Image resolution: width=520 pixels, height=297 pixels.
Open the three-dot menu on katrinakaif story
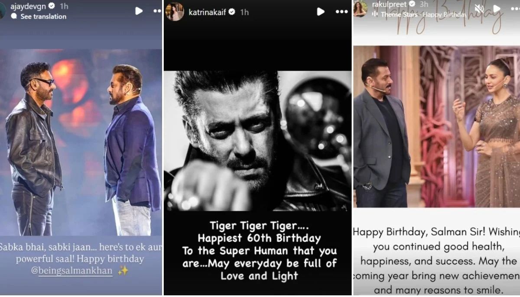341,12
